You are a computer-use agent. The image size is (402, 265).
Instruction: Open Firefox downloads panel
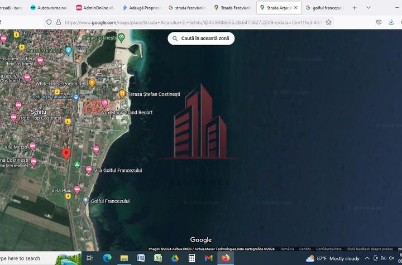[x=391, y=22]
